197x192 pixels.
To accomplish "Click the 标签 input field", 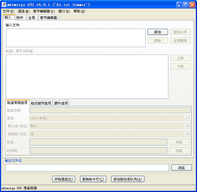I will 98,142.
